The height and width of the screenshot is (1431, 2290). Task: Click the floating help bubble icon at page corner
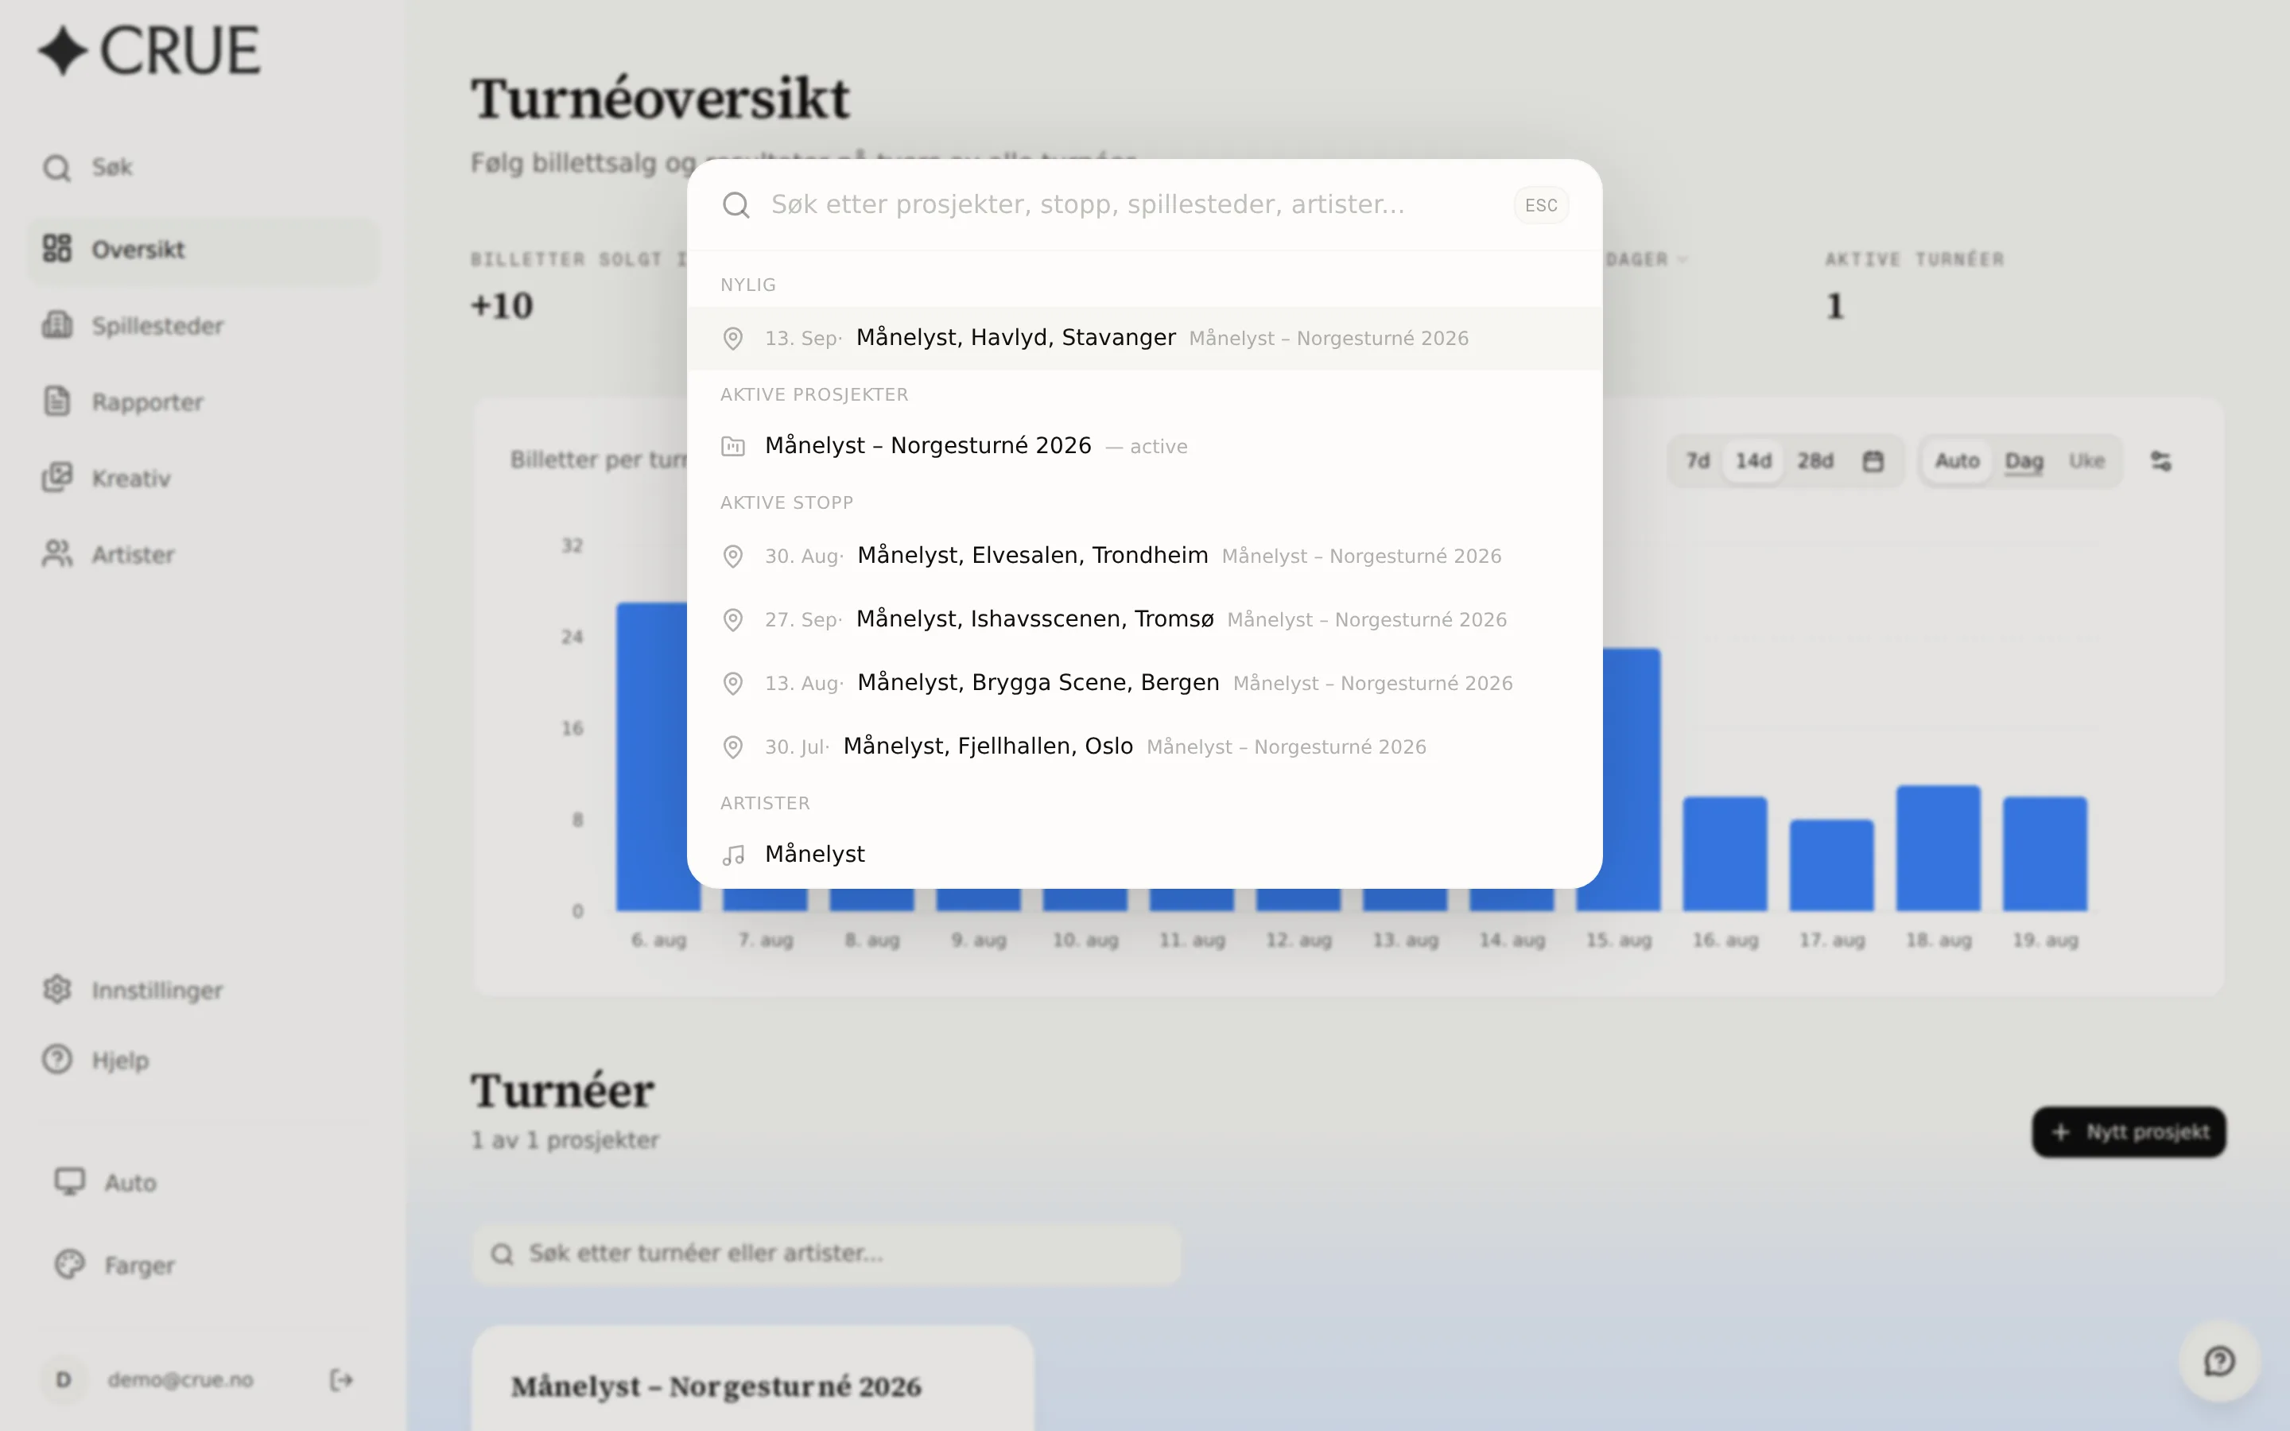(2219, 1361)
